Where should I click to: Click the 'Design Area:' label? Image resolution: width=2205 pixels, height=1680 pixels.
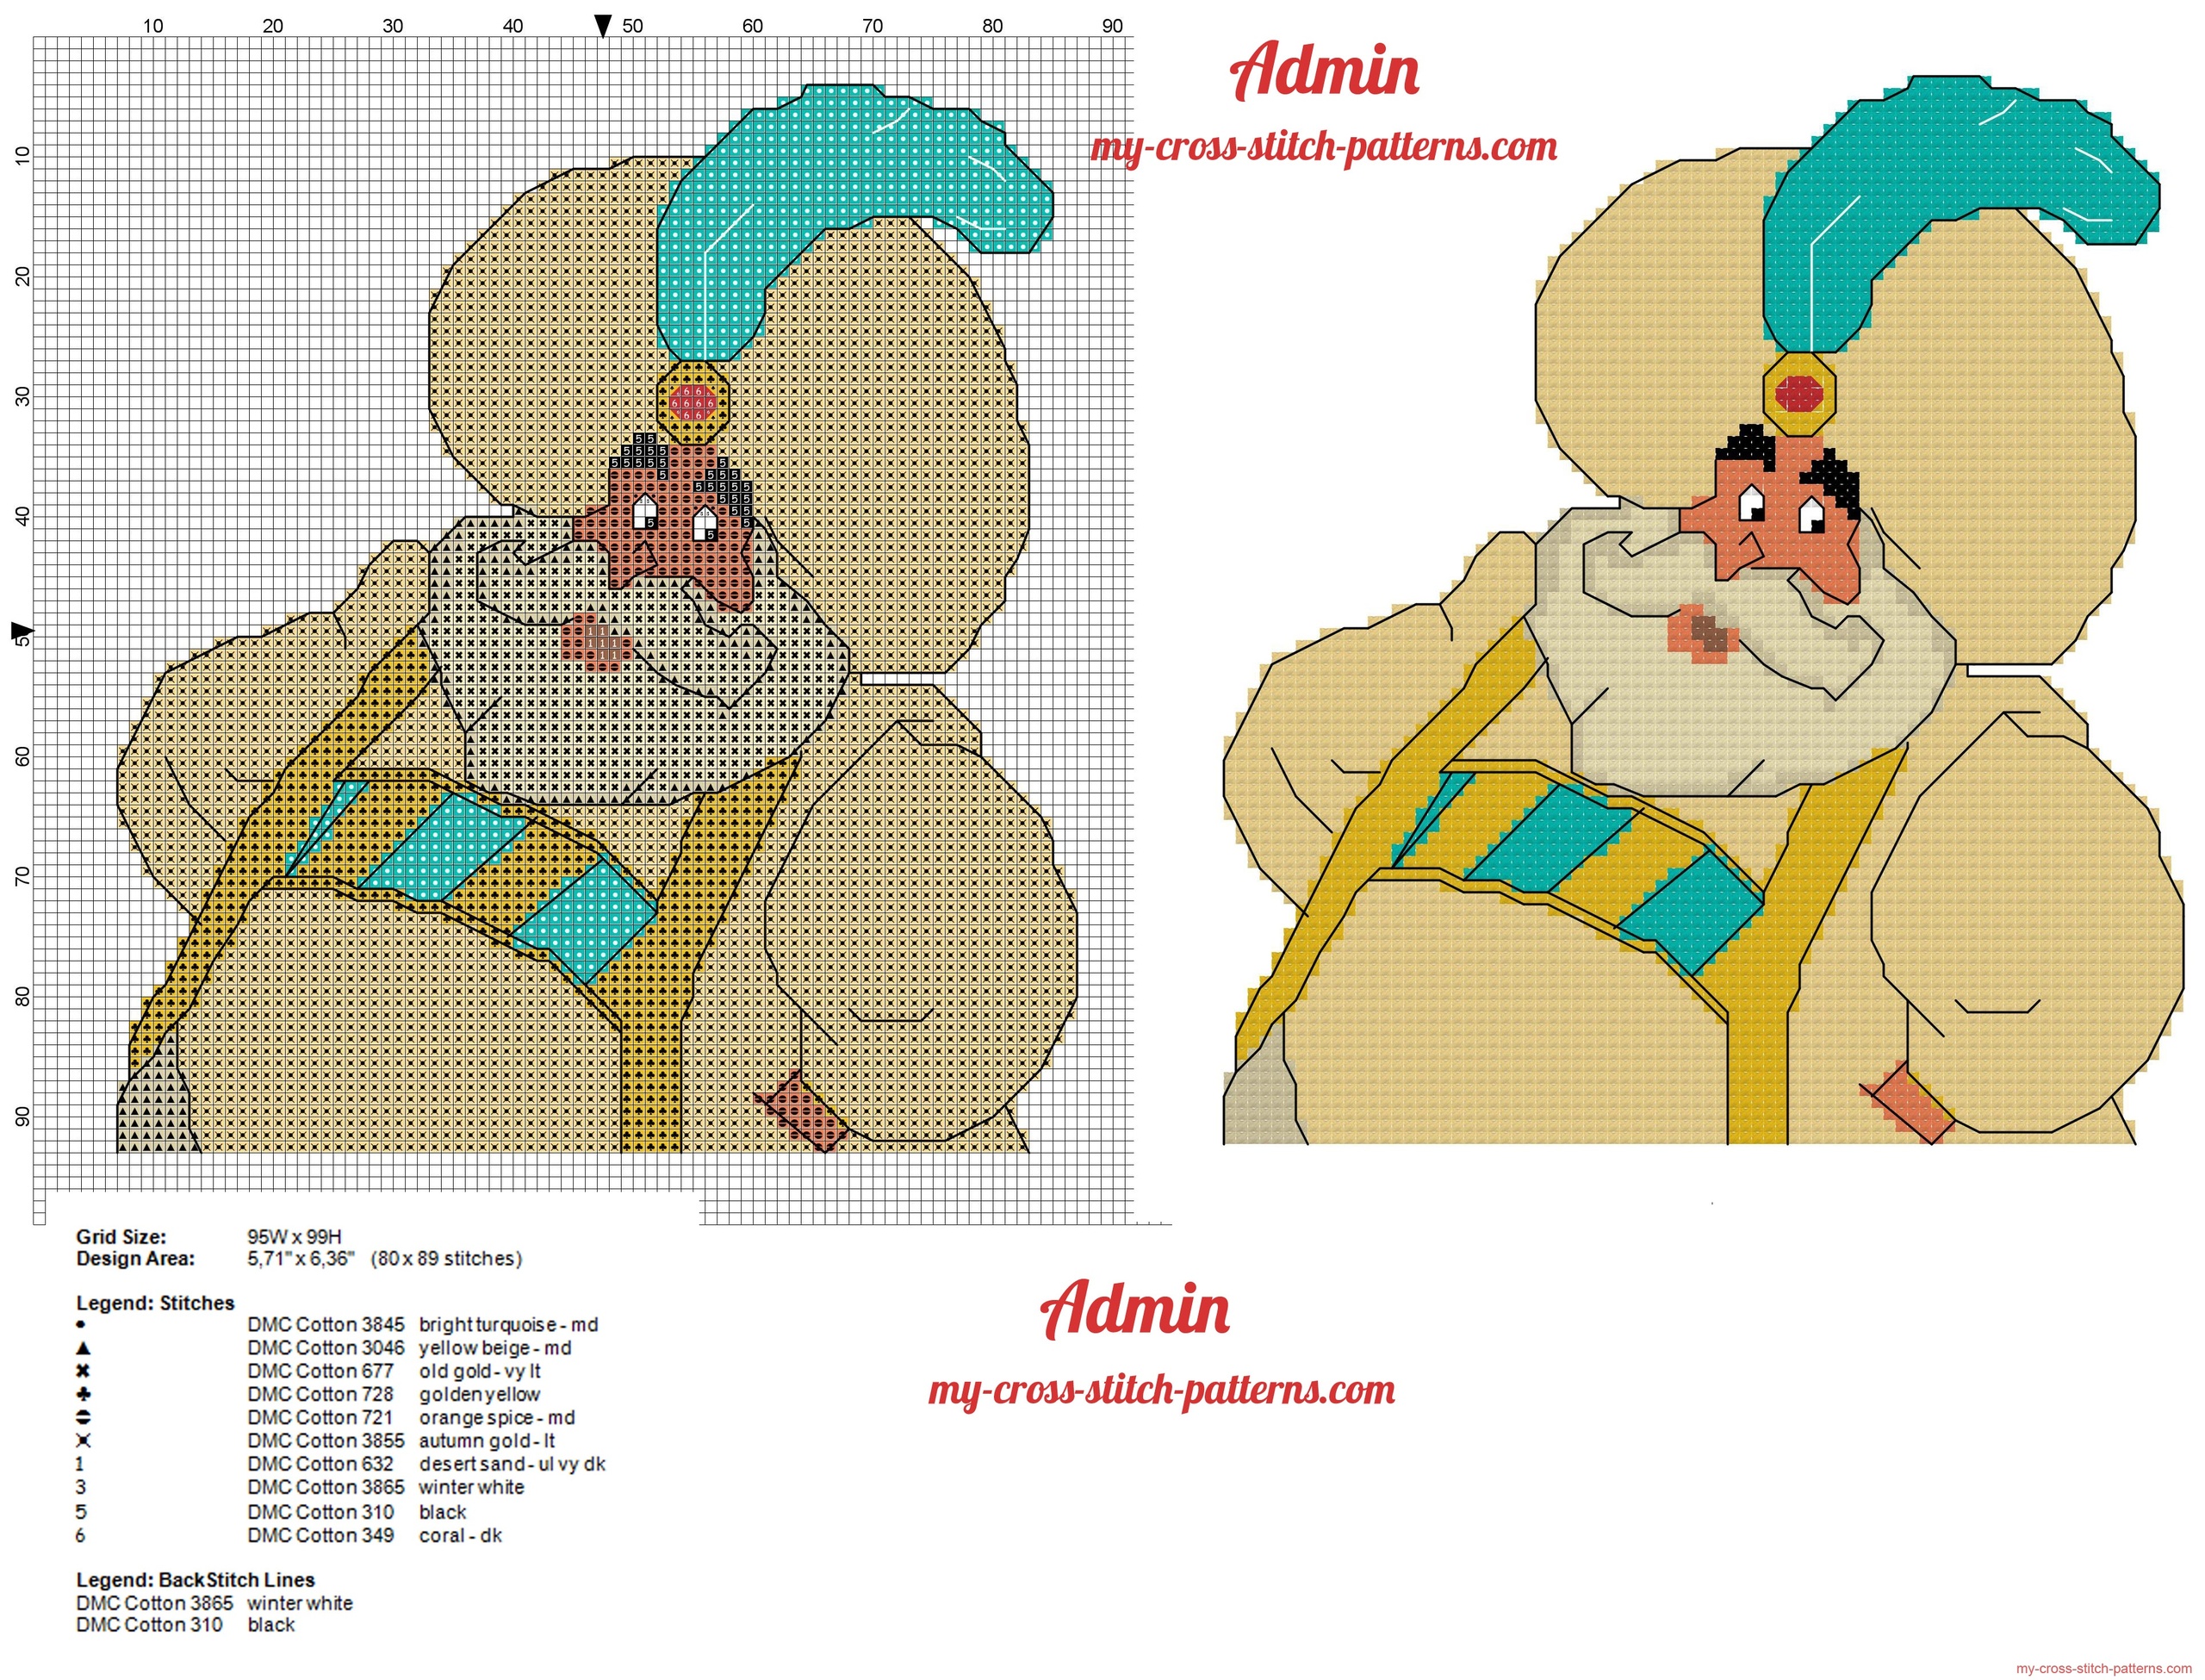(135, 1259)
